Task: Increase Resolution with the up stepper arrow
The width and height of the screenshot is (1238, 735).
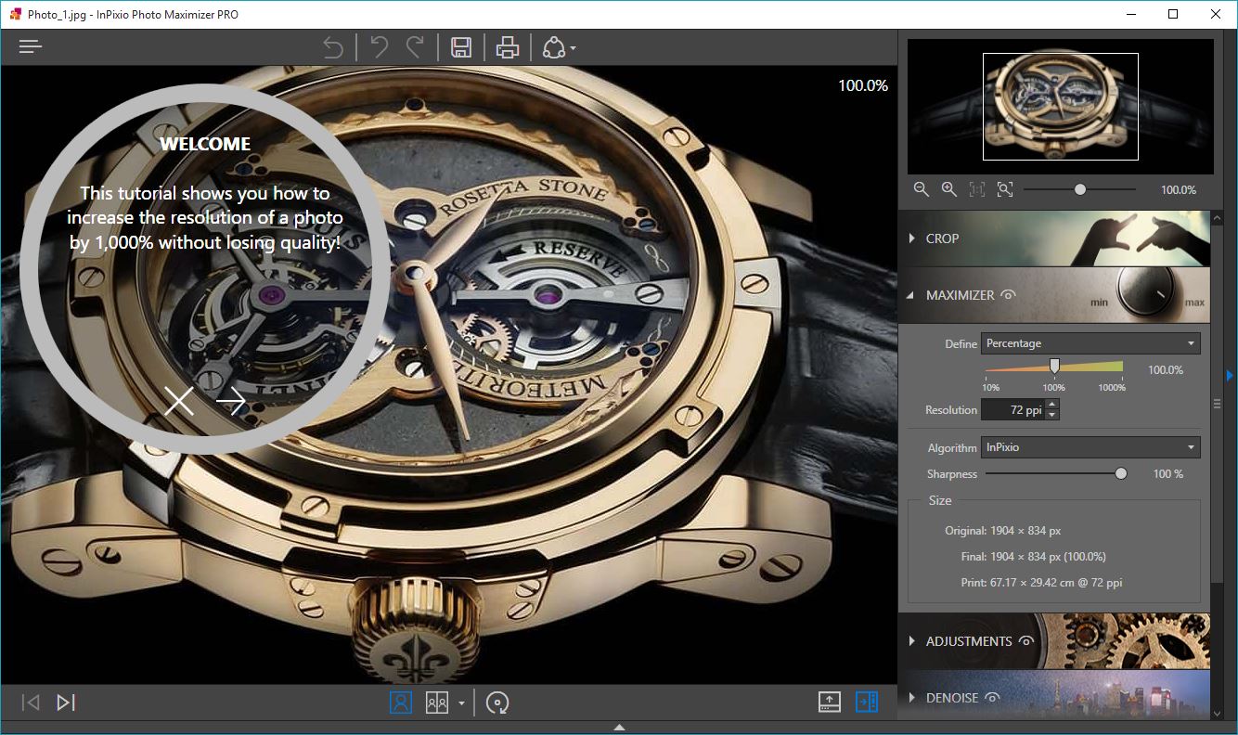Action: coord(1051,405)
